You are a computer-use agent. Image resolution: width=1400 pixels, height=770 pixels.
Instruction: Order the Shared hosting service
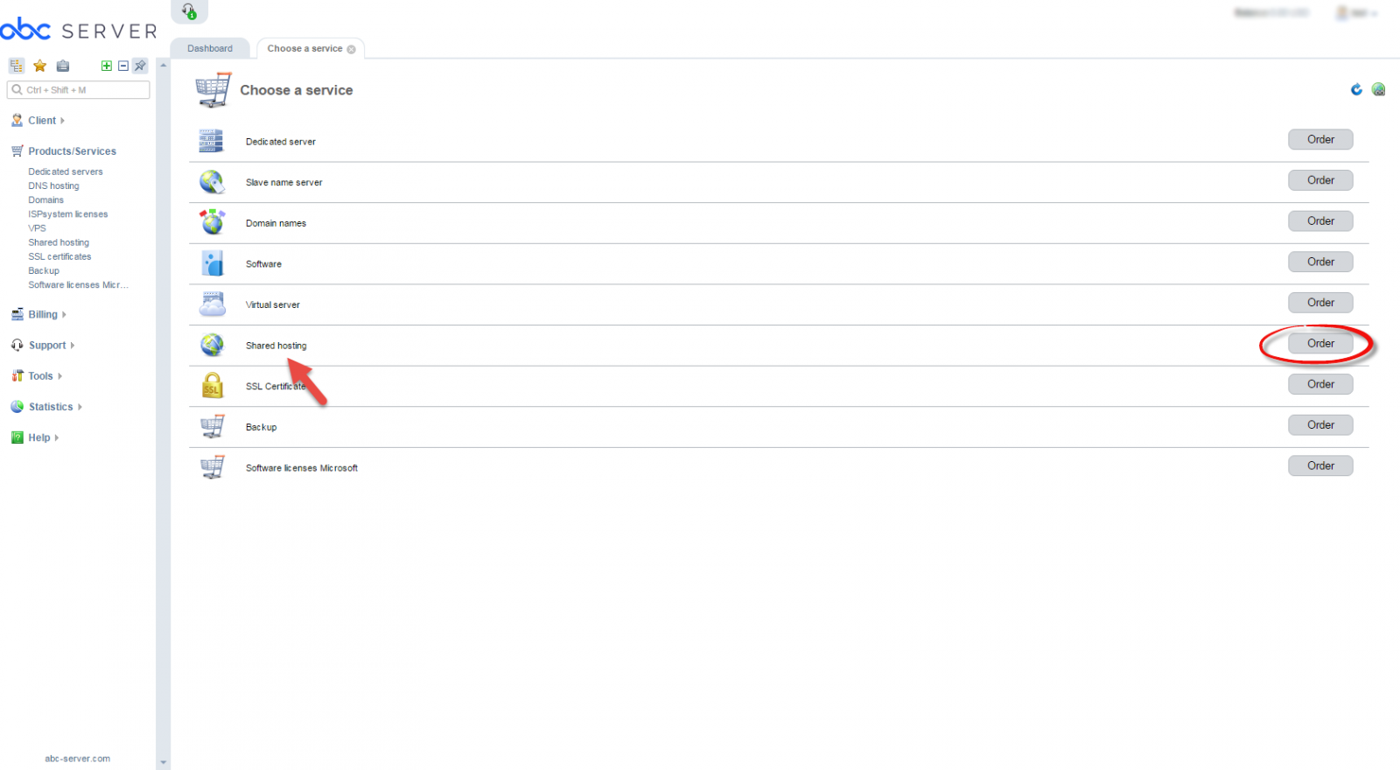tap(1320, 343)
